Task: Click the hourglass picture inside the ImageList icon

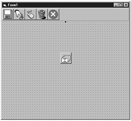Action: point(65,60)
